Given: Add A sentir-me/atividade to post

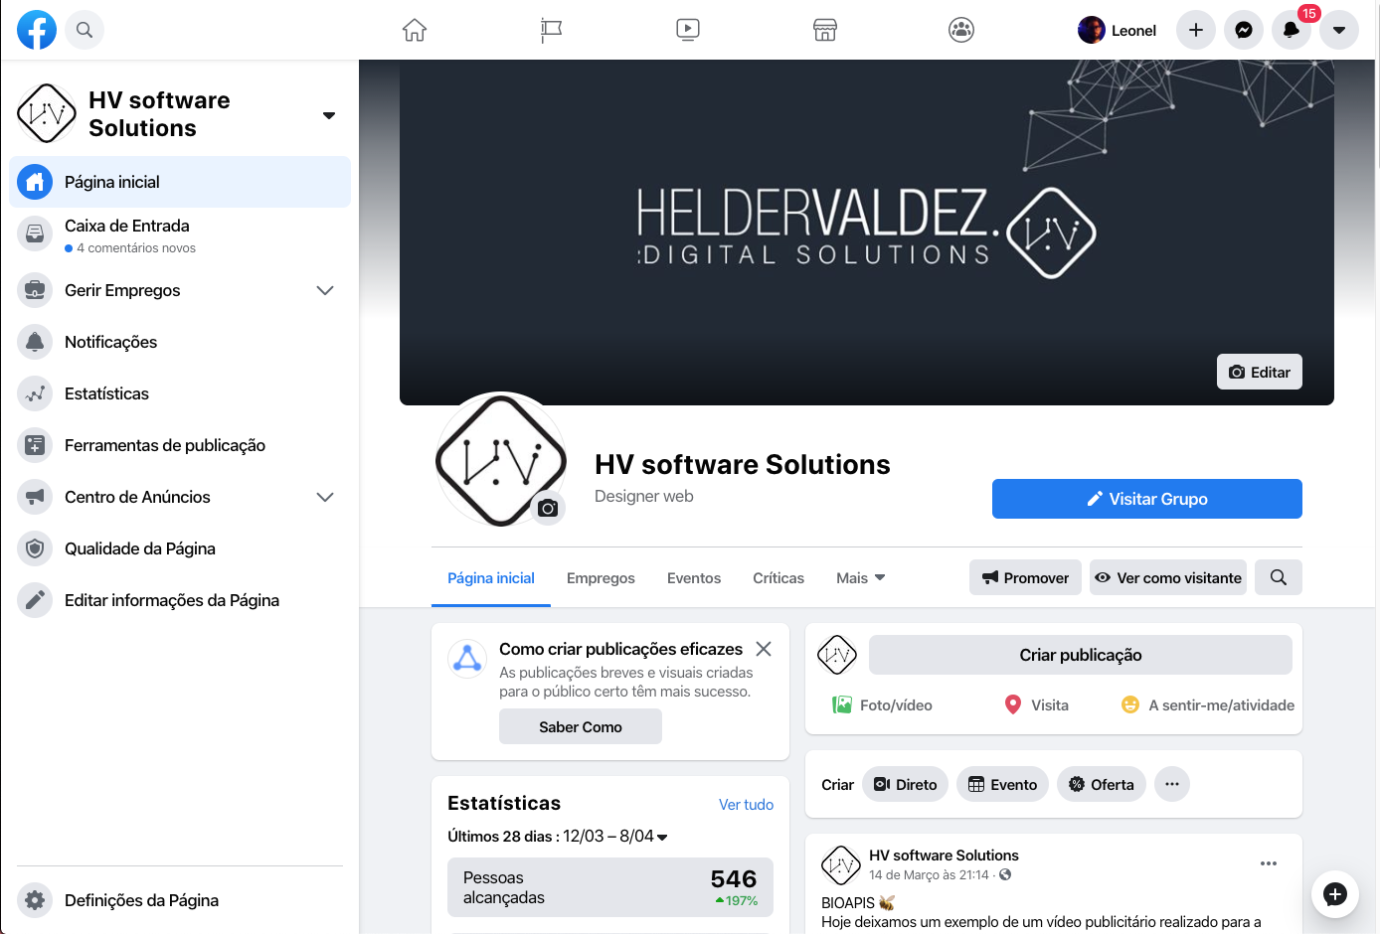Looking at the screenshot, I should pos(1207,704).
